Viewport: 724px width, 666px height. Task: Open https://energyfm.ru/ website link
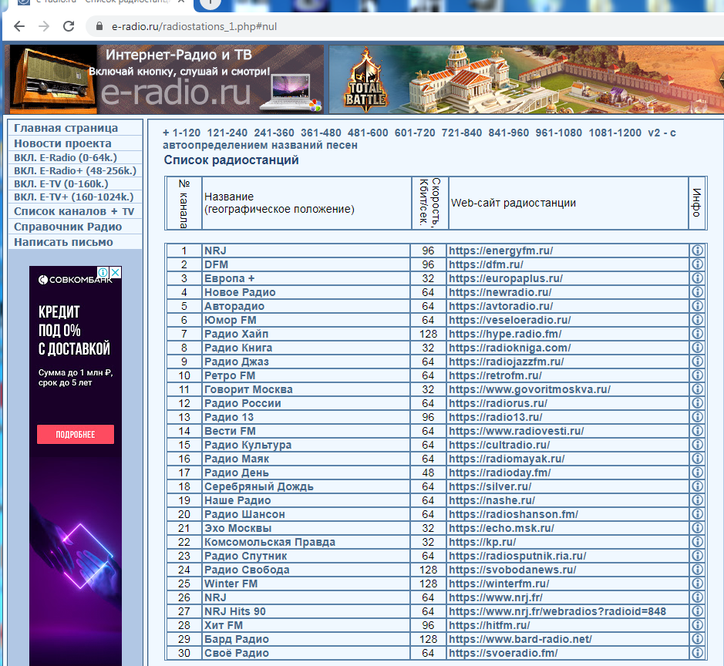pos(500,251)
